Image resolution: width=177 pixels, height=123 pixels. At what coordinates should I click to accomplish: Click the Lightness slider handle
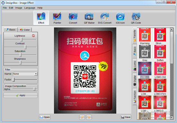point(21,40)
